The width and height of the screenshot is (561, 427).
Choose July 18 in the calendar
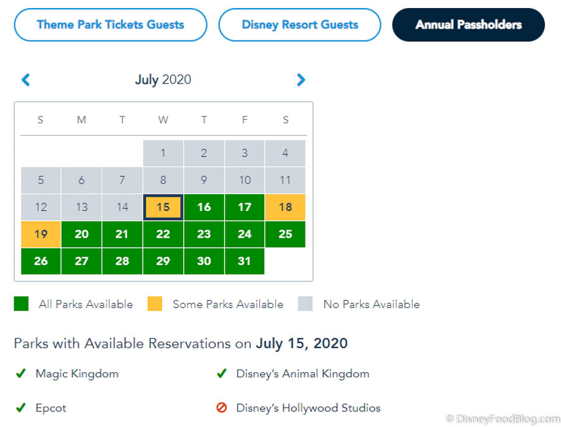[285, 207]
